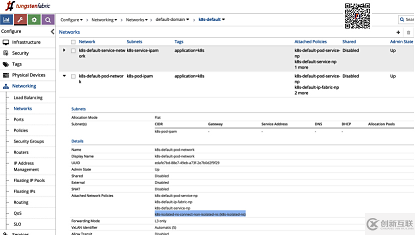This screenshot has width=415, height=235.
Task: Collapse the Configure sidebar arrow
Action: pyautogui.click(x=52, y=31)
